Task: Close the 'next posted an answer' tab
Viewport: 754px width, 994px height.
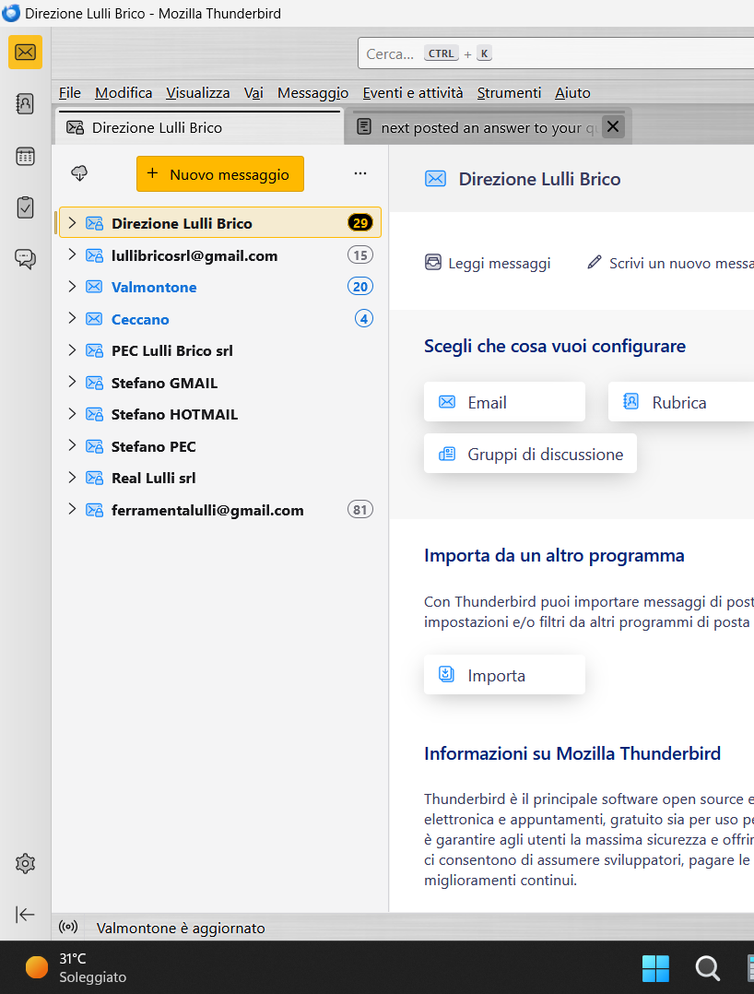Action: pyautogui.click(x=614, y=126)
